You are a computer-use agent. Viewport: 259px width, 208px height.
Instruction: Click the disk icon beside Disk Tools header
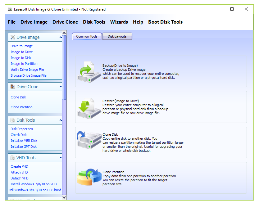(x=12, y=120)
